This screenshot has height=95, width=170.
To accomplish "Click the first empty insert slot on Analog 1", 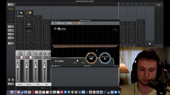I will pyautogui.click(x=20, y=25).
